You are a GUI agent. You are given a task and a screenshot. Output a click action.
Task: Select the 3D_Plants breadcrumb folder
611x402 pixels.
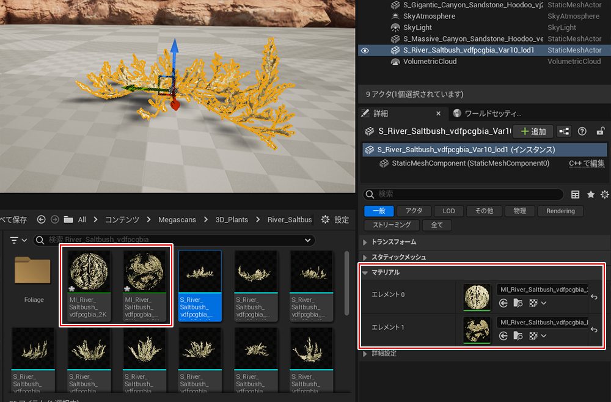point(232,220)
